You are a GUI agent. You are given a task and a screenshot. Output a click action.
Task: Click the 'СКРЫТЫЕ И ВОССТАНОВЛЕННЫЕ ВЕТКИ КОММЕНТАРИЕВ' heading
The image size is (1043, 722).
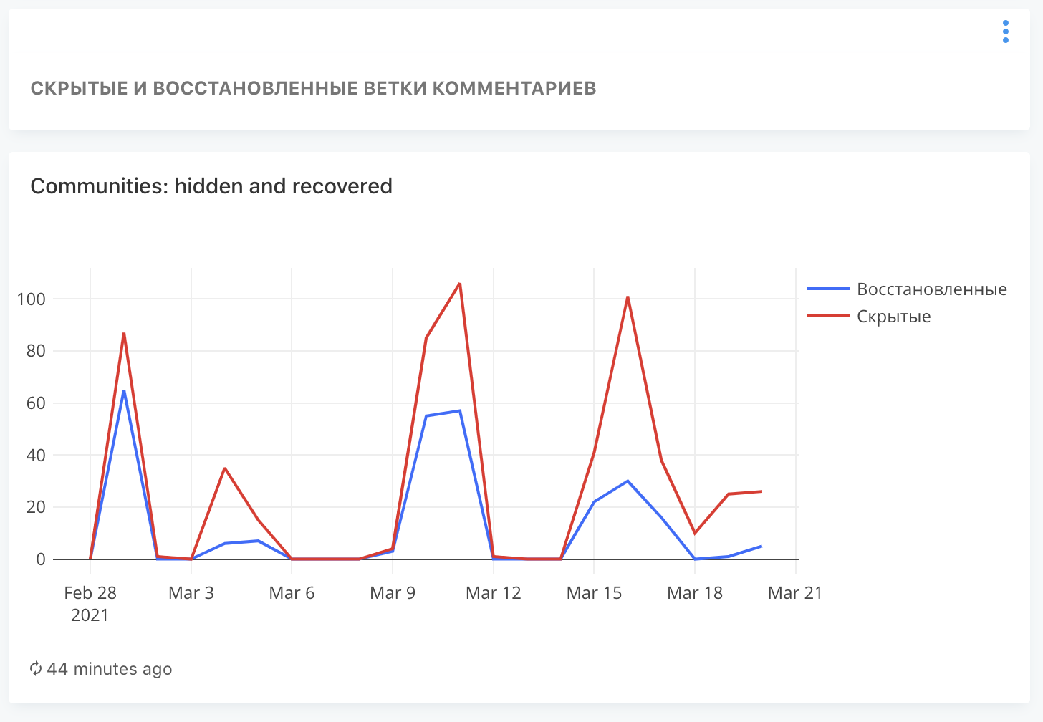(x=313, y=88)
